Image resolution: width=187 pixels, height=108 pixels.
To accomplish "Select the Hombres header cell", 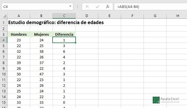I will pyautogui.click(x=18, y=34).
